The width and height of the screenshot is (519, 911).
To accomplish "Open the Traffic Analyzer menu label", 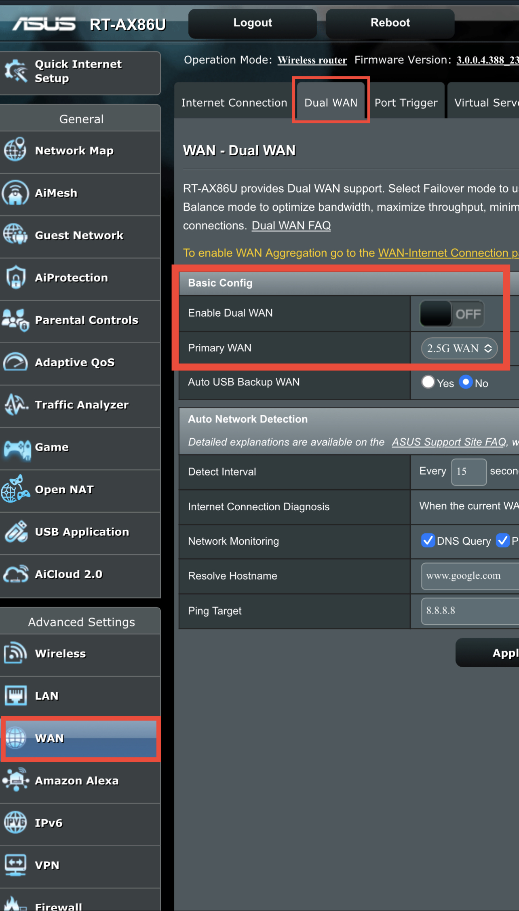I will pos(82,405).
